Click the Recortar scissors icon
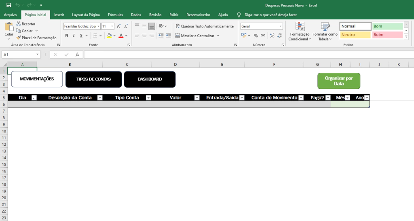414x221 pixels. [19, 24]
